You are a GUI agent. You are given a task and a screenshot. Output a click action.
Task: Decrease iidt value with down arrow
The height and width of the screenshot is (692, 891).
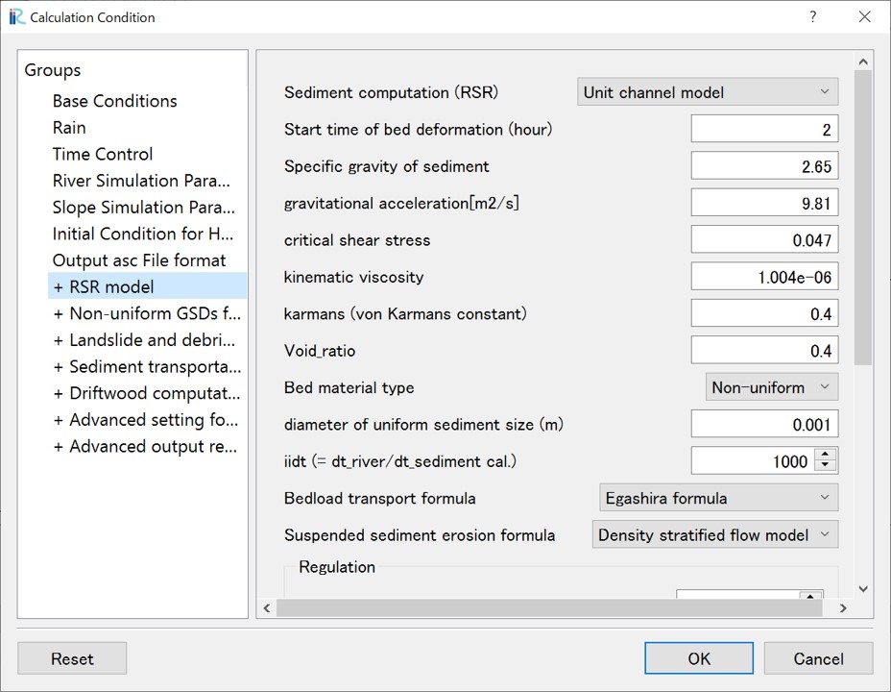[825, 467]
